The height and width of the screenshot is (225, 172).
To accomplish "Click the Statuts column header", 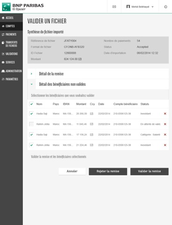I will [145, 104].
